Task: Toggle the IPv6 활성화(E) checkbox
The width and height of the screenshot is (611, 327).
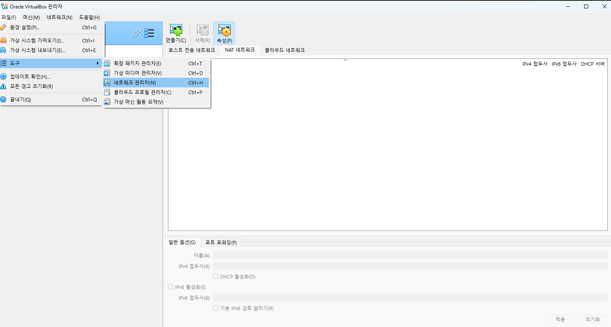Action: coord(171,287)
